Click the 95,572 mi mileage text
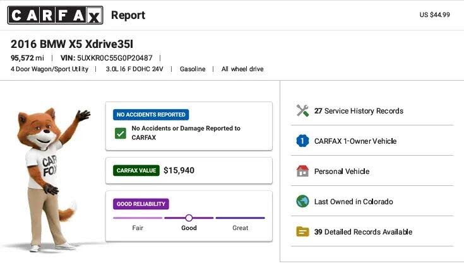464x266 pixels. pos(27,58)
